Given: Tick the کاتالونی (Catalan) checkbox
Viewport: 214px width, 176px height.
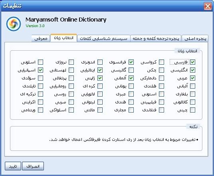Looking at the screenshot, I should (x=192, y=102).
